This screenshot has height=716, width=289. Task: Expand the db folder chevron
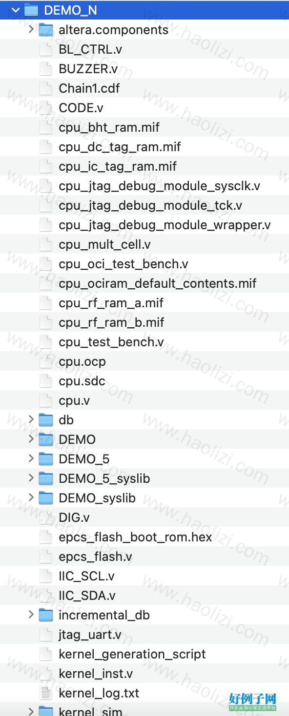31,419
